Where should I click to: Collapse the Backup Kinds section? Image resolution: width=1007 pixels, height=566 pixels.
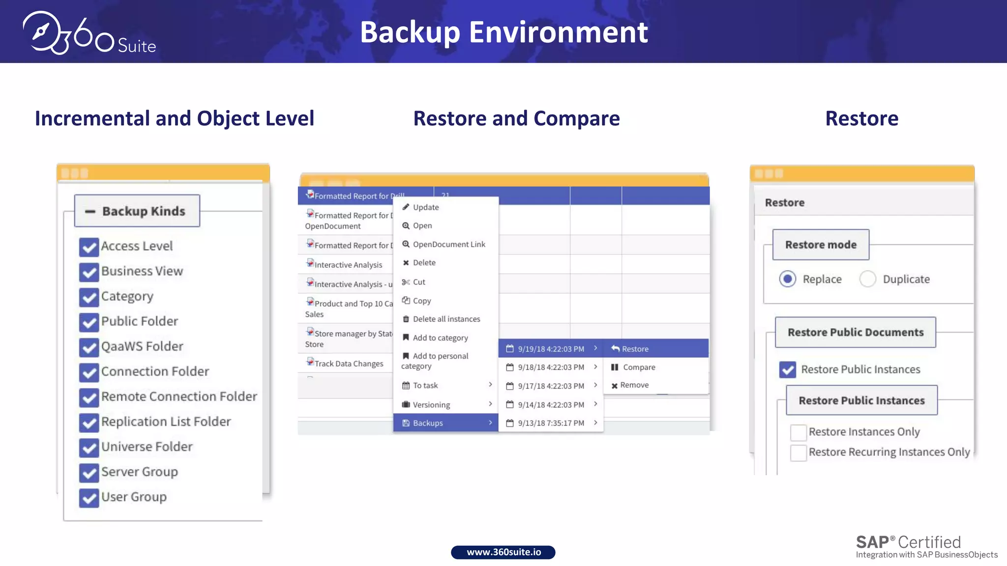(90, 212)
